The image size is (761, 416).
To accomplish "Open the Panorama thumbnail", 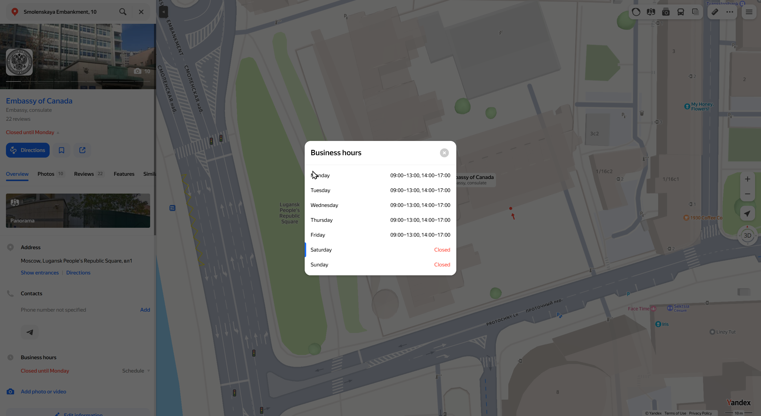I will click(78, 211).
